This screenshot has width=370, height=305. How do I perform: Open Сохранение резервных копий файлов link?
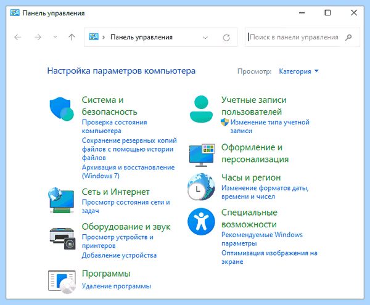(x=129, y=149)
